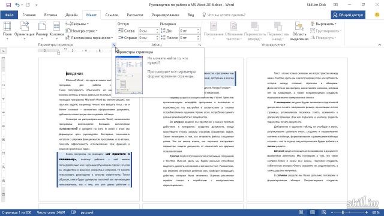Image resolution: width=384 pixels, height=216 pixels.
Task: Collapse the ribbon with the arrow
Action: pos(379,45)
